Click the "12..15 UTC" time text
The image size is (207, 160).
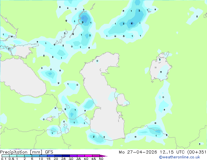[x=172, y=152]
